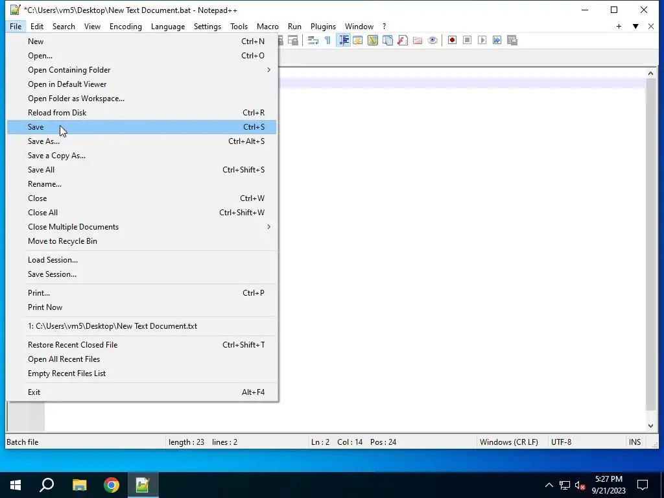Click Restore Recent Closed File

141,345
